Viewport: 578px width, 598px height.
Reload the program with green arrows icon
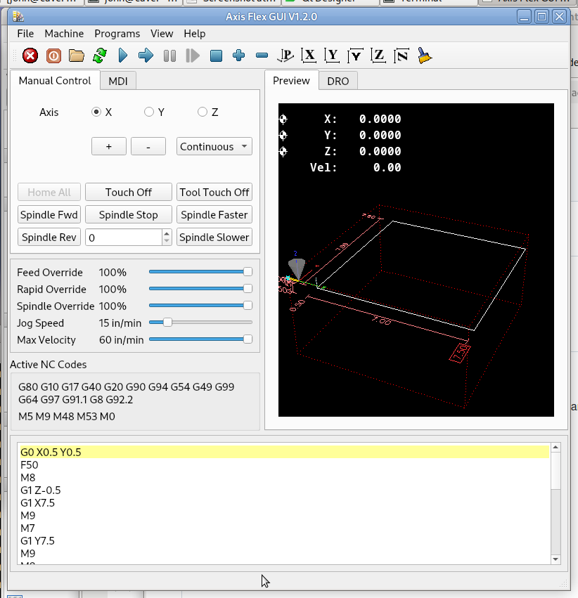click(x=100, y=56)
